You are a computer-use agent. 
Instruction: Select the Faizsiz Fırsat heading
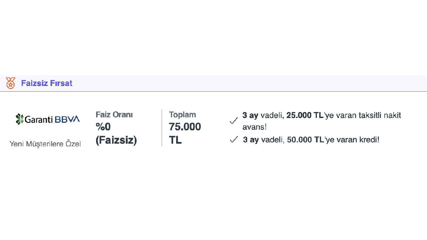click(47, 83)
